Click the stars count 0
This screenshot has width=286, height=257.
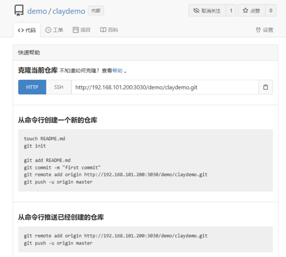point(271,11)
